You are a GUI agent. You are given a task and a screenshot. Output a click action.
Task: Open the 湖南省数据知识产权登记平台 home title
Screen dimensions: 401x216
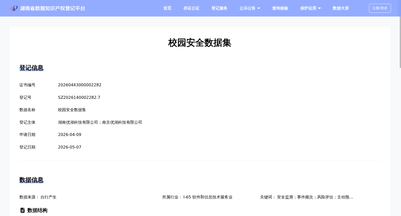point(53,8)
